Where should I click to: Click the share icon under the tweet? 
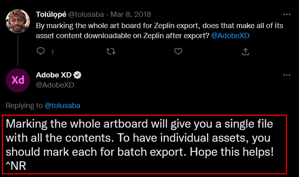[245, 51]
